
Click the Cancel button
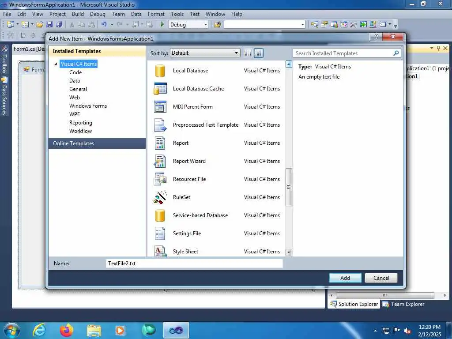381,278
